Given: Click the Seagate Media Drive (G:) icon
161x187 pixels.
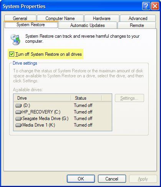Looking at the screenshot, I should 18,119.
